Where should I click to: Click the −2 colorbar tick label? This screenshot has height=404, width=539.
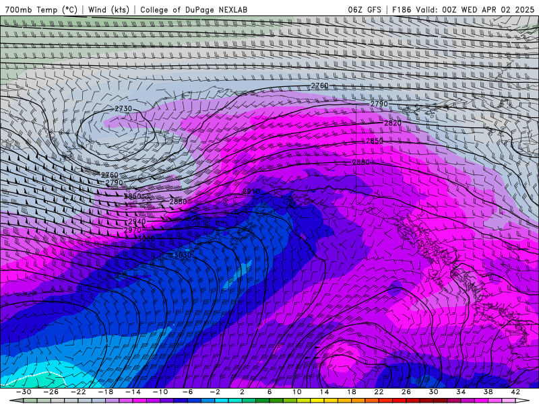click(x=215, y=392)
